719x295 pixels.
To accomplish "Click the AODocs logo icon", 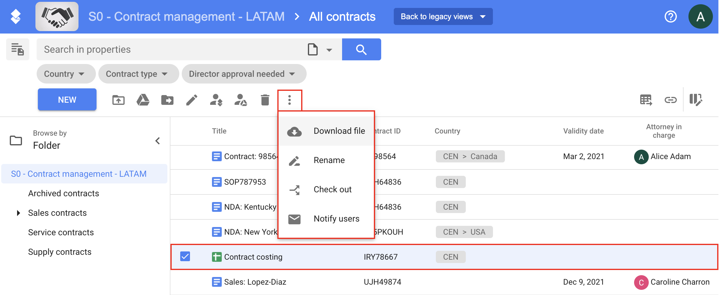I will click(x=16, y=16).
